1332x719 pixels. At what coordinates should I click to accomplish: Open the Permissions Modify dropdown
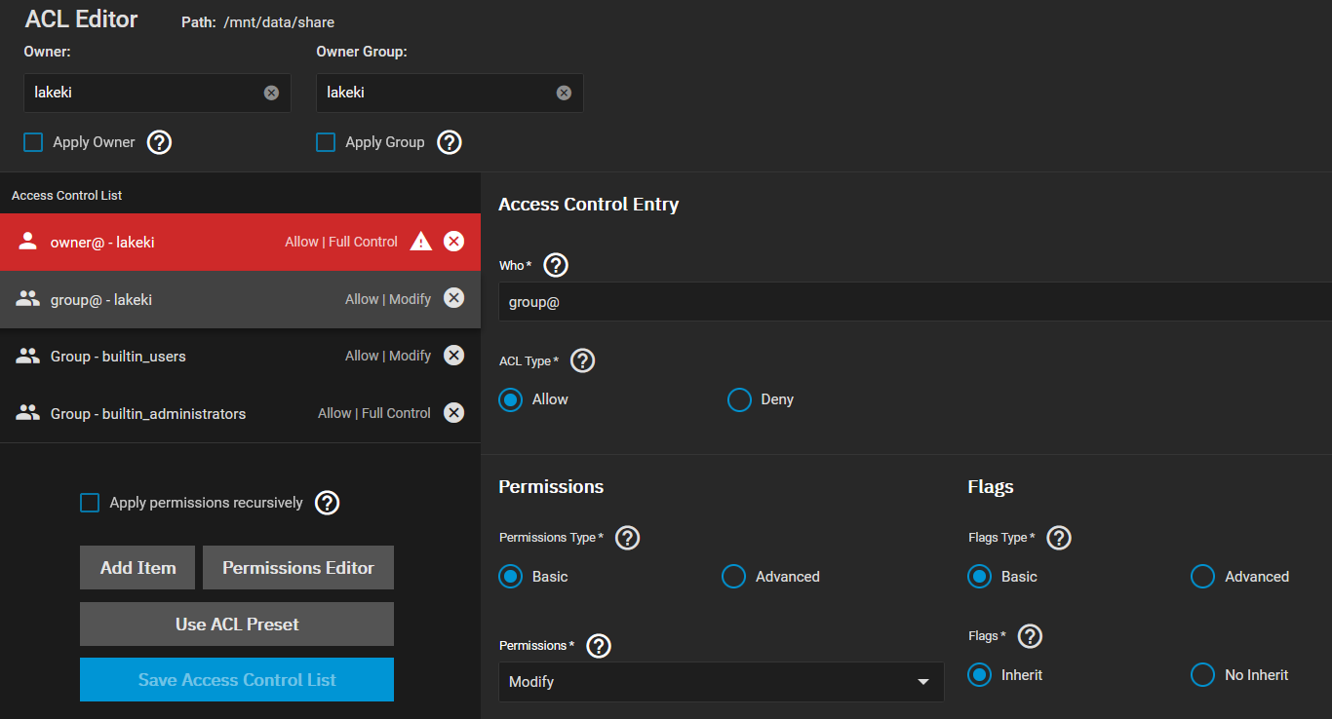coord(721,682)
